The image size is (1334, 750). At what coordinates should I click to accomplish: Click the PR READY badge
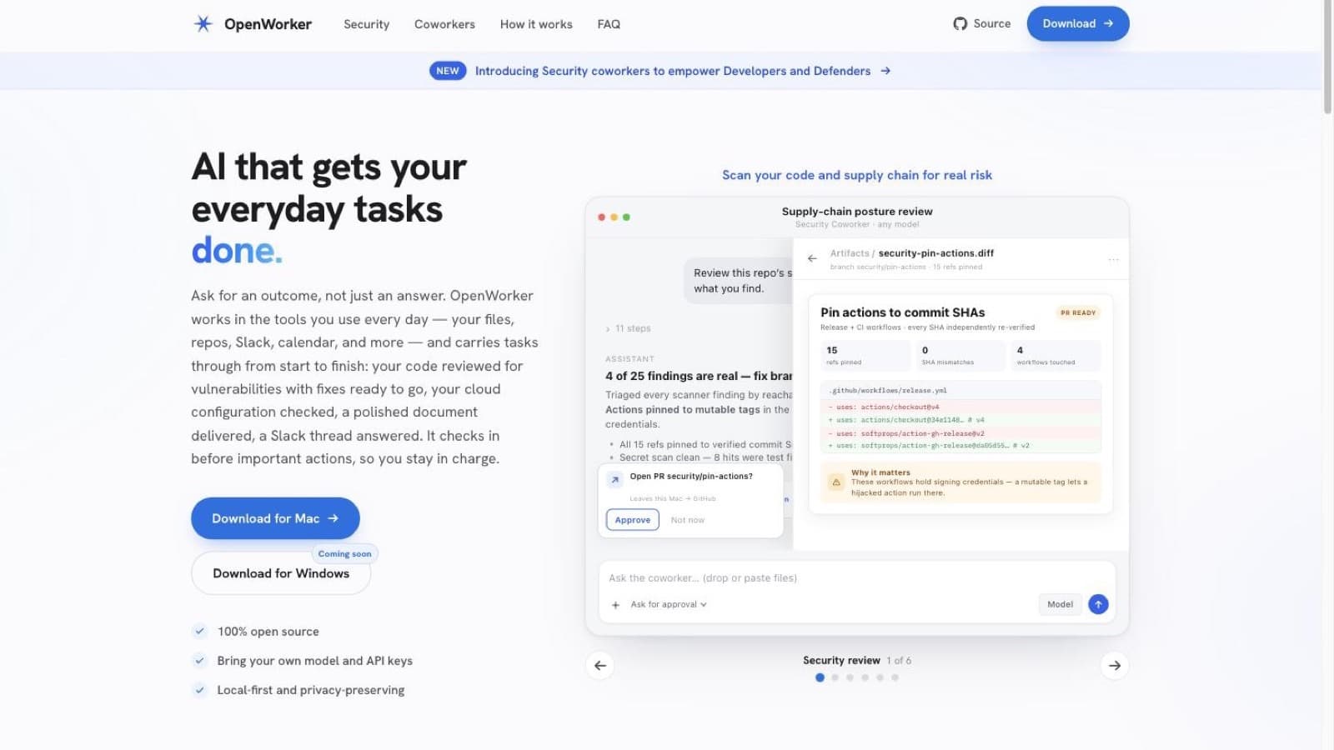[1078, 312]
